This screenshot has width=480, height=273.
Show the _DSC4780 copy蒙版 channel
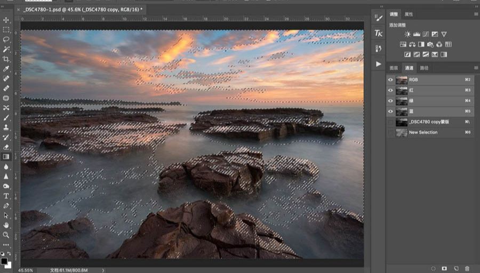[390, 122]
